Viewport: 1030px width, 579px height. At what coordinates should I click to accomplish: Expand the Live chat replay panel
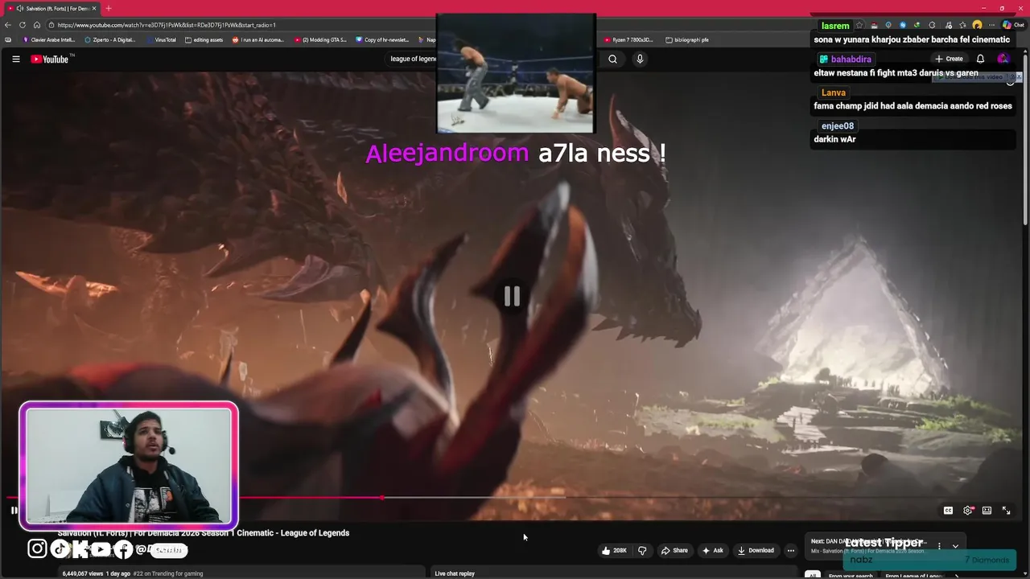tap(455, 573)
